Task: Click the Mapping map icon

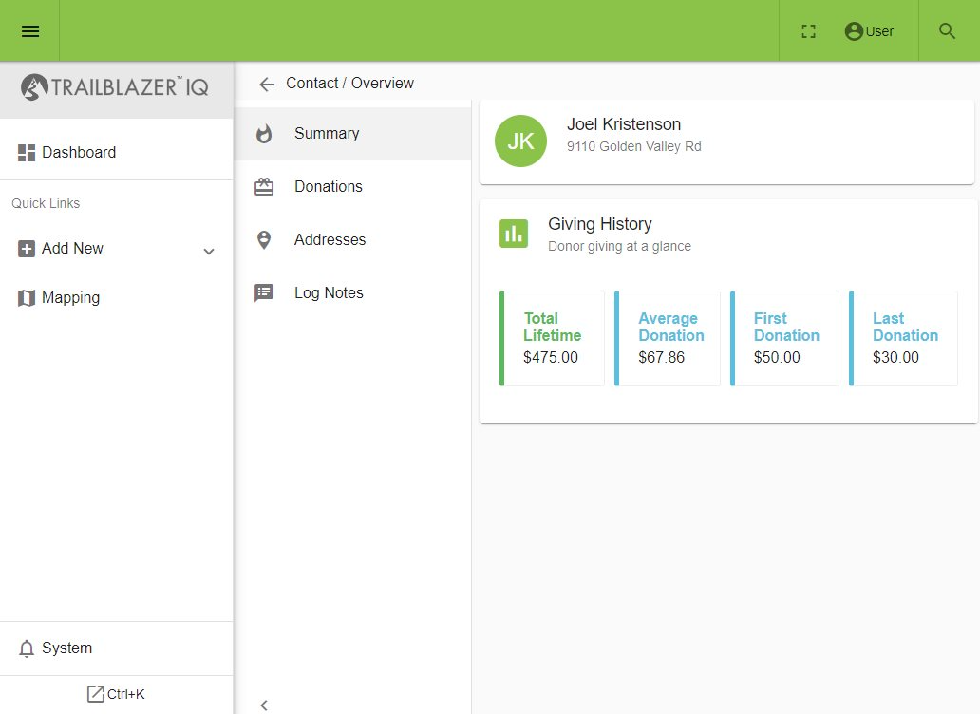Action: [x=27, y=298]
